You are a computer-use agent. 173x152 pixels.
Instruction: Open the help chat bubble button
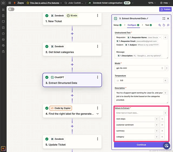coord(167,146)
